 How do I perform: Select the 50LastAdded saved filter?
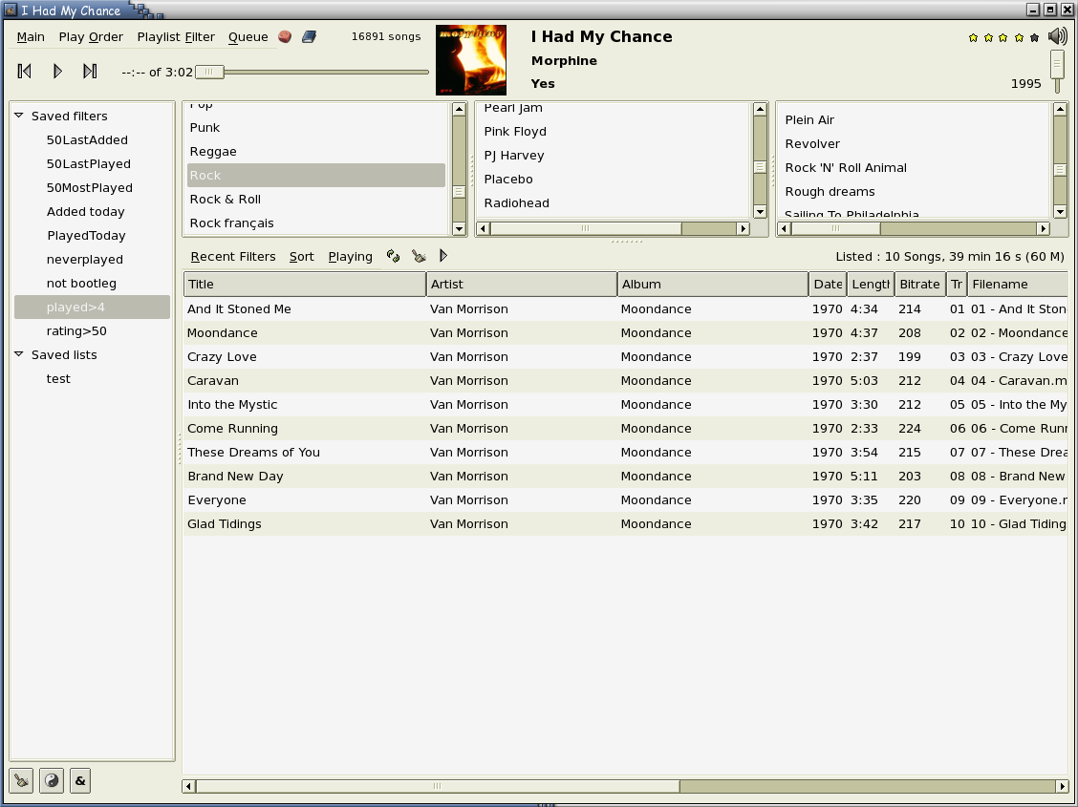pyautogui.click(x=87, y=140)
